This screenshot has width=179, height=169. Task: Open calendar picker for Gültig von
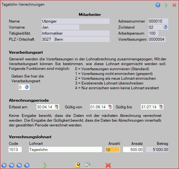(110, 107)
